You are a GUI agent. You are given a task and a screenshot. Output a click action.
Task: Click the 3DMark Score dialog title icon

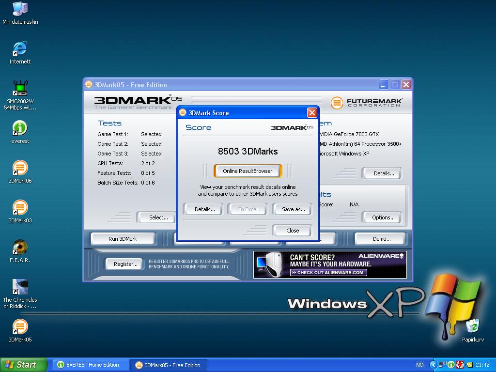[x=183, y=112]
